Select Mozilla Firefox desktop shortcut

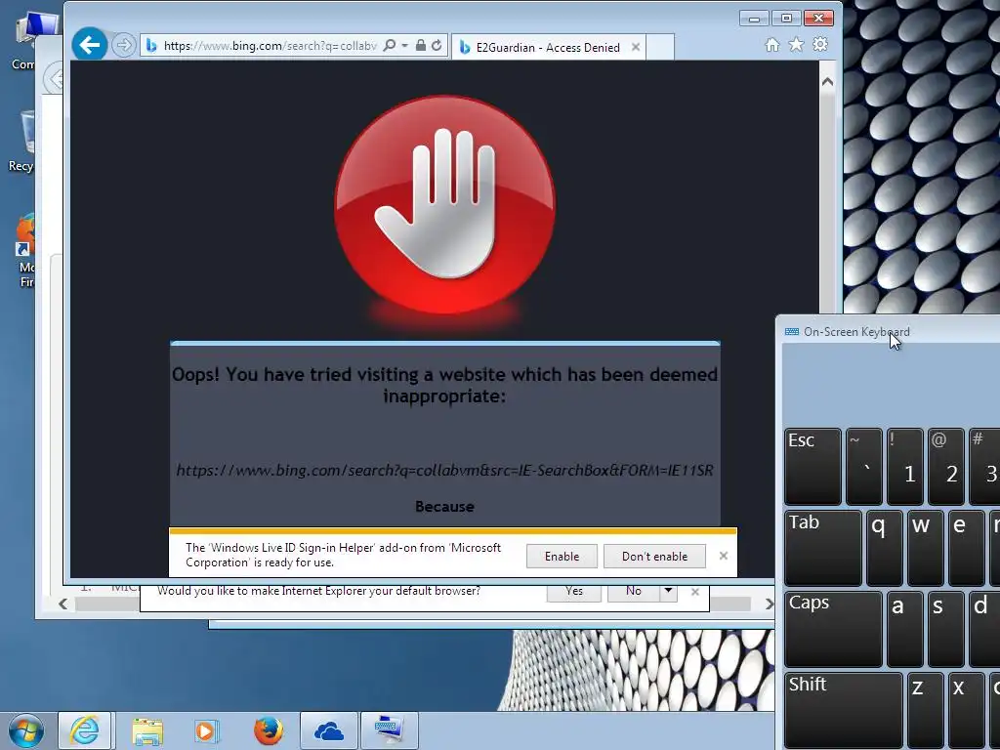[25, 251]
